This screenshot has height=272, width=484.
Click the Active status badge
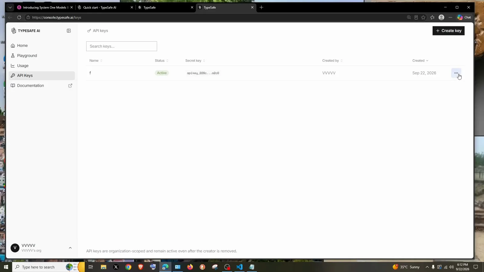[162, 73]
